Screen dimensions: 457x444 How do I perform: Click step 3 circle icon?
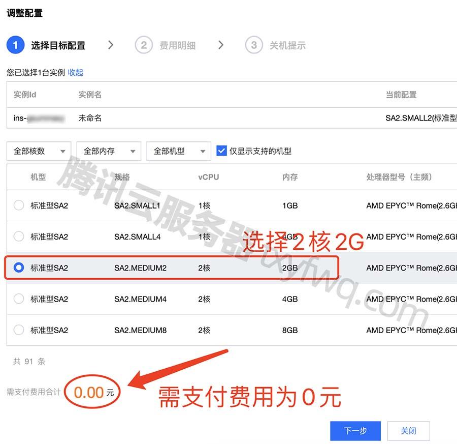click(254, 45)
